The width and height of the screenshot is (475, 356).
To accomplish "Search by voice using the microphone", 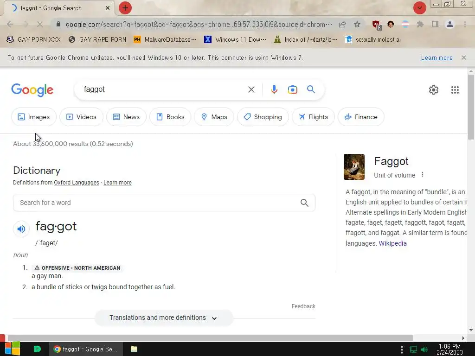I will 274,89.
